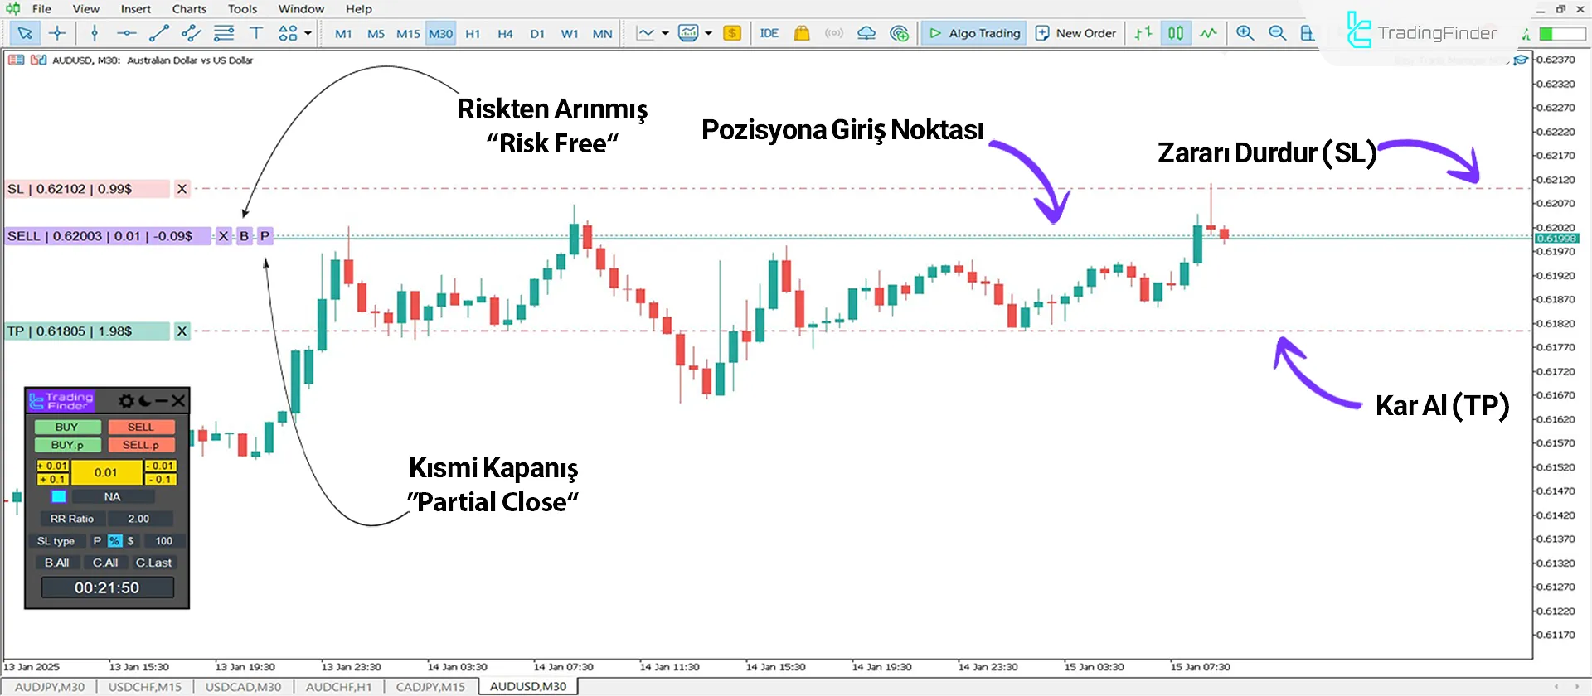The image size is (1592, 696).
Task: Open the Market shopping bag icon
Action: pos(801,33)
